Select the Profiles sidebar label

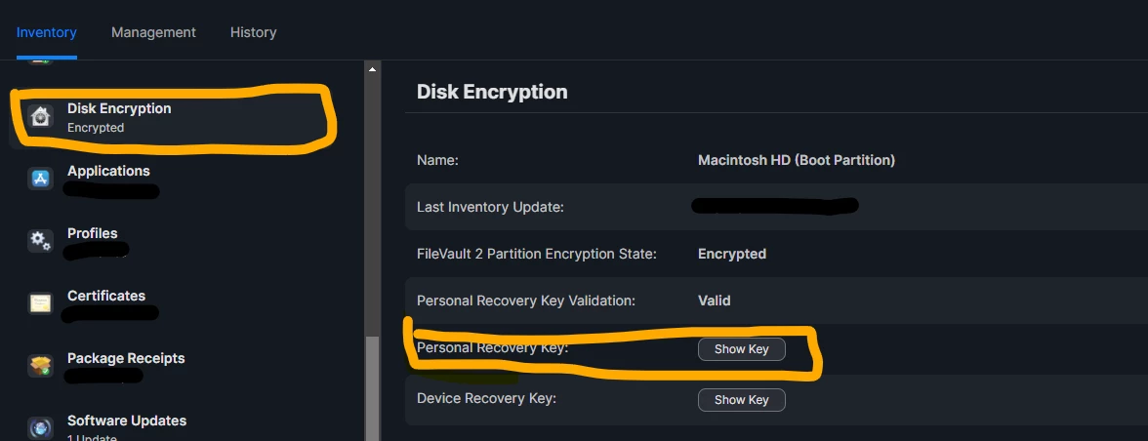coord(92,233)
